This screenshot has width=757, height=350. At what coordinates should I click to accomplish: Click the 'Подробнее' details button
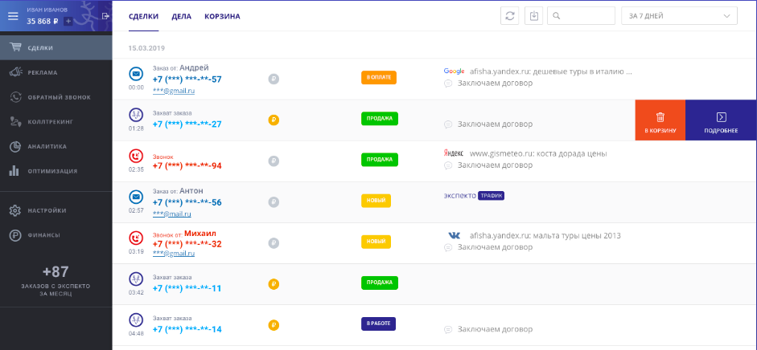tap(721, 120)
